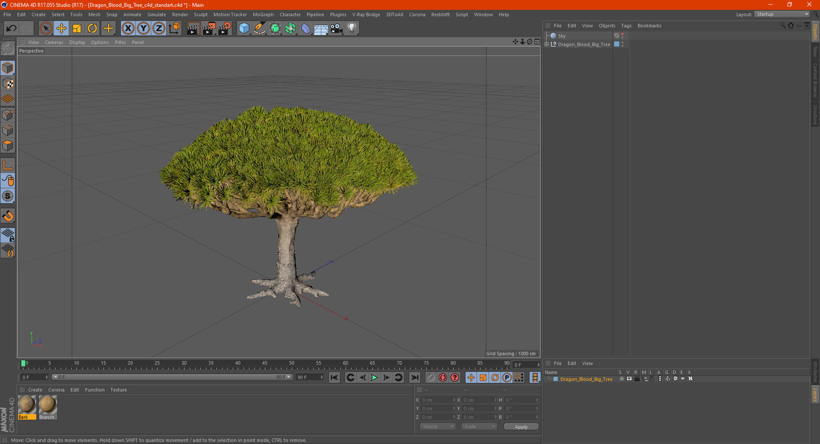
Task: Toggle position keyframe recording icon
Action: pos(471,377)
